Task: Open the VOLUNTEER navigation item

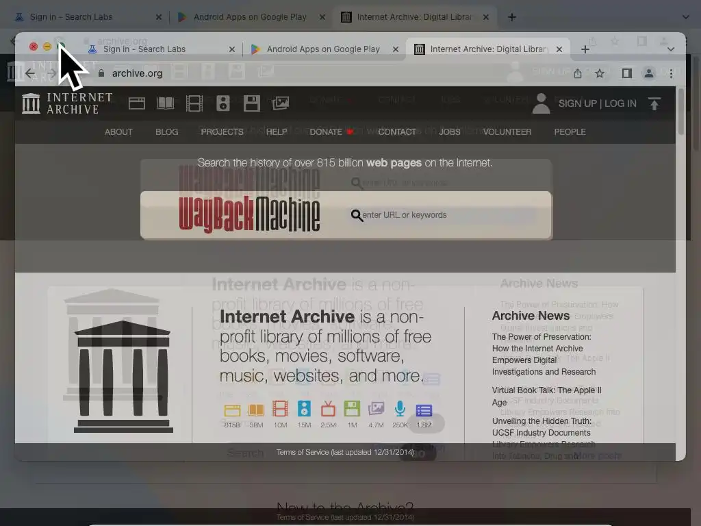Action: tap(507, 132)
